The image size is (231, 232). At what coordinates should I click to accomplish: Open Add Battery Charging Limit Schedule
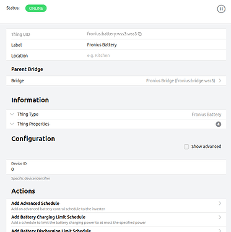point(116,220)
